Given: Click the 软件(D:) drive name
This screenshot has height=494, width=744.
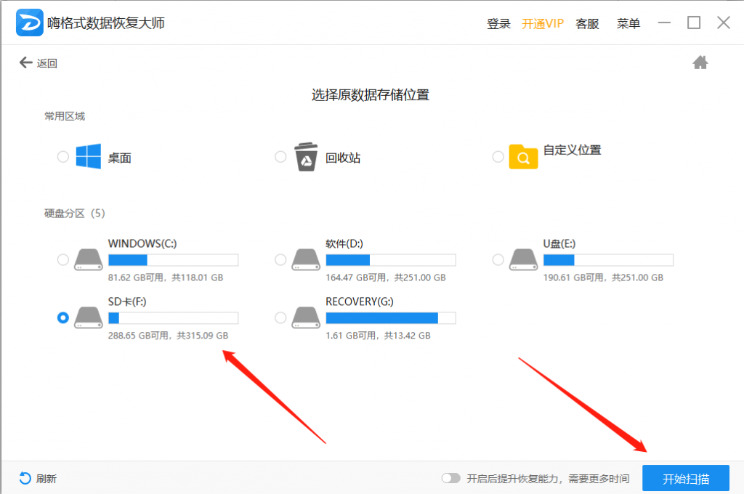Looking at the screenshot, I should point(344,243).
